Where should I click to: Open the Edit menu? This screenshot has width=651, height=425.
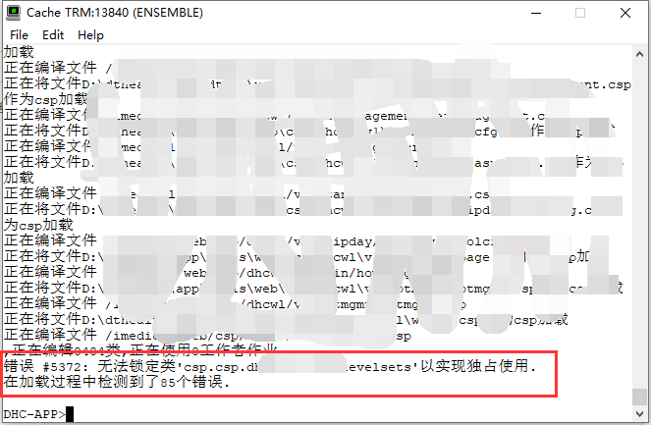click(53, 35)
